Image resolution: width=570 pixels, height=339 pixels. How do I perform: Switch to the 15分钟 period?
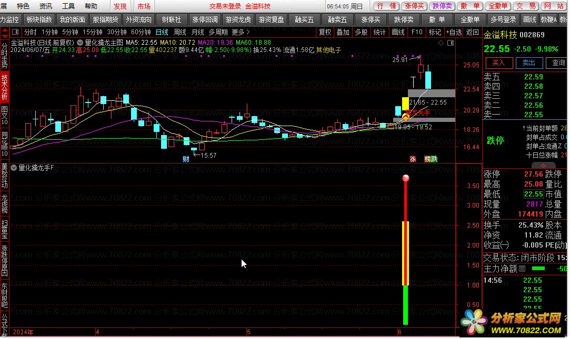tap(92, 32)
